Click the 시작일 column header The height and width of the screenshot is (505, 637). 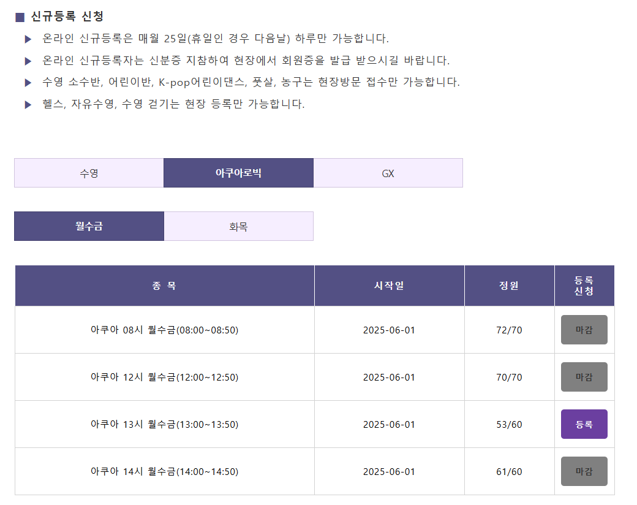pyautogui.click(x=389, y=286)
